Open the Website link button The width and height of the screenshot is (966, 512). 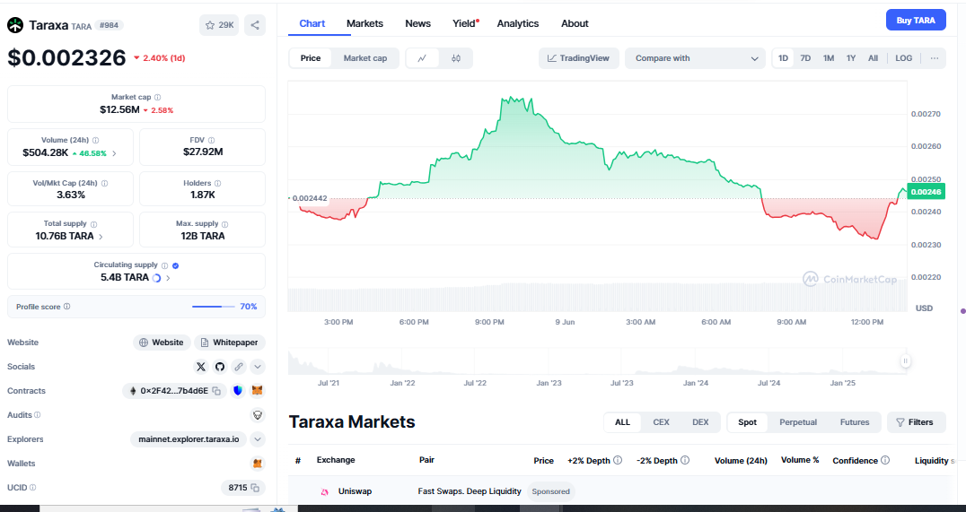162,343
